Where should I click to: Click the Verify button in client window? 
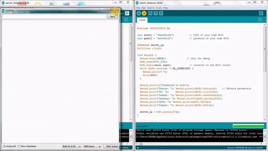tap(139, 13)
